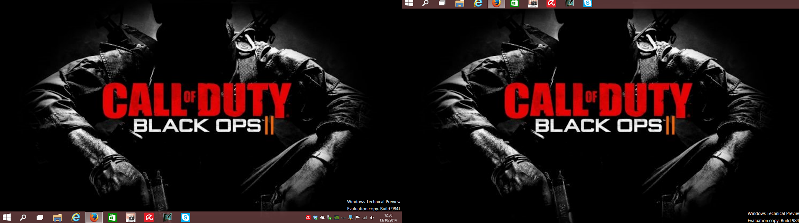Viewport: 799px width, 223px height.
Task: Click the network computer tray icon
Action: [x=350, y=218]
